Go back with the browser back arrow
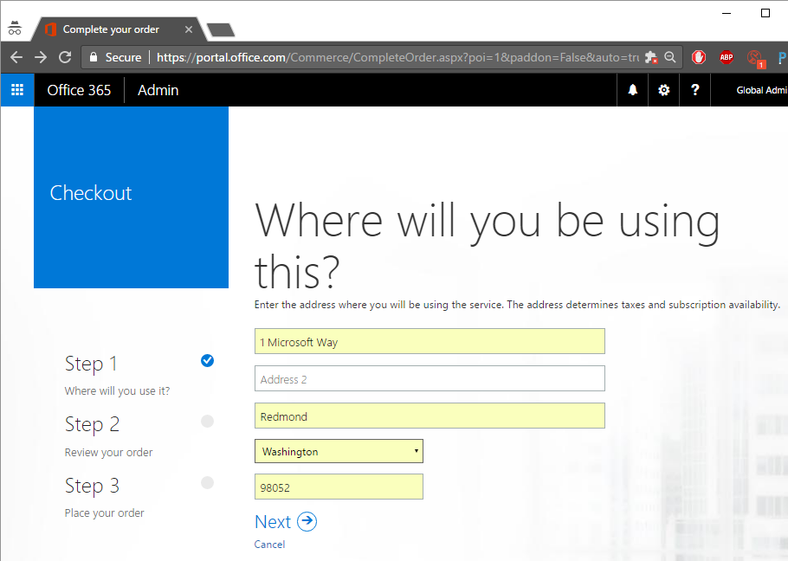The image size is (788, 561). (x=16, y=57)
